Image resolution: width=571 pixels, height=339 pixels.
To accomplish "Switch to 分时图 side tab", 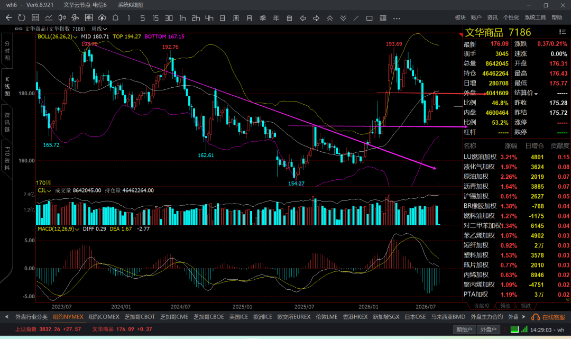I will (x=7, y=51).
